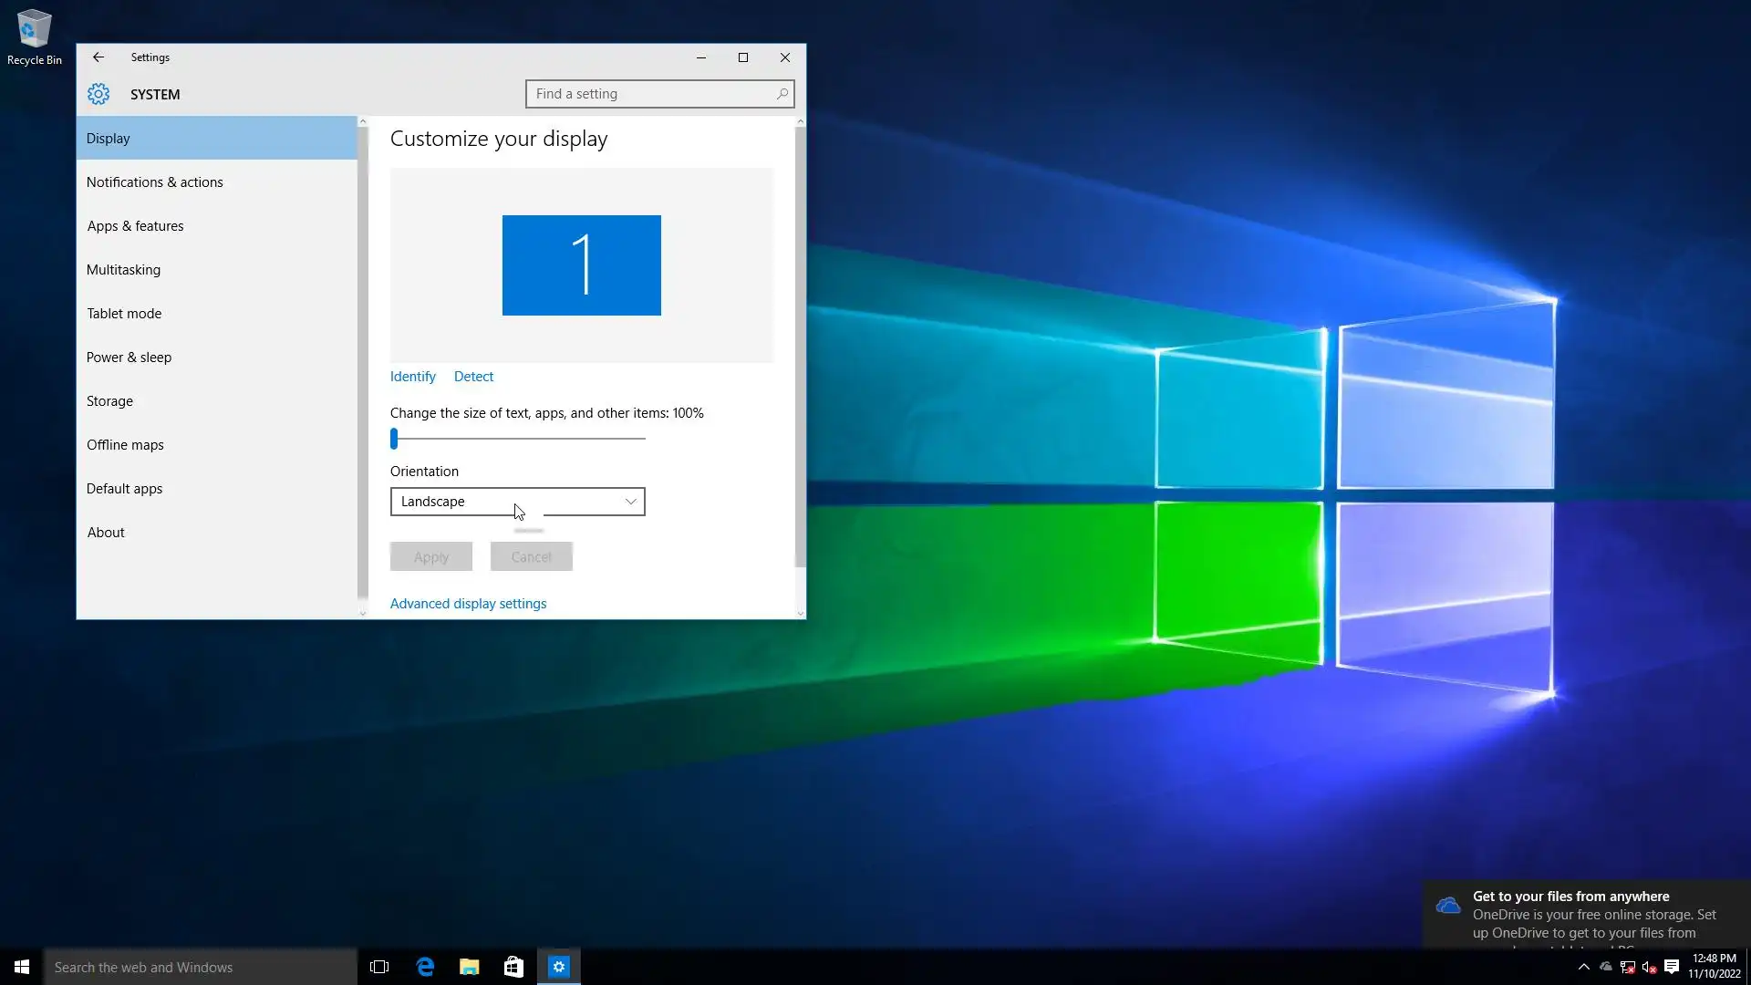1751x985 pixels.
Task: Click the Find a setting field
Action: pyautogui.click(x=648, y=94)
